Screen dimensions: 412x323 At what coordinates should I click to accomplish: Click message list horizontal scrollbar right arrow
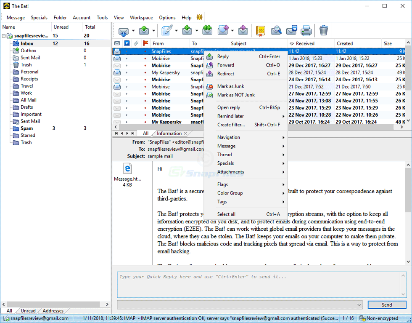tap(402, 127)
